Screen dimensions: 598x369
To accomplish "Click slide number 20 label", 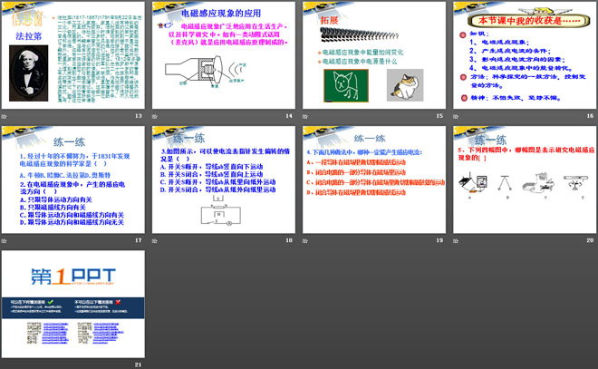I will point(590,240).
